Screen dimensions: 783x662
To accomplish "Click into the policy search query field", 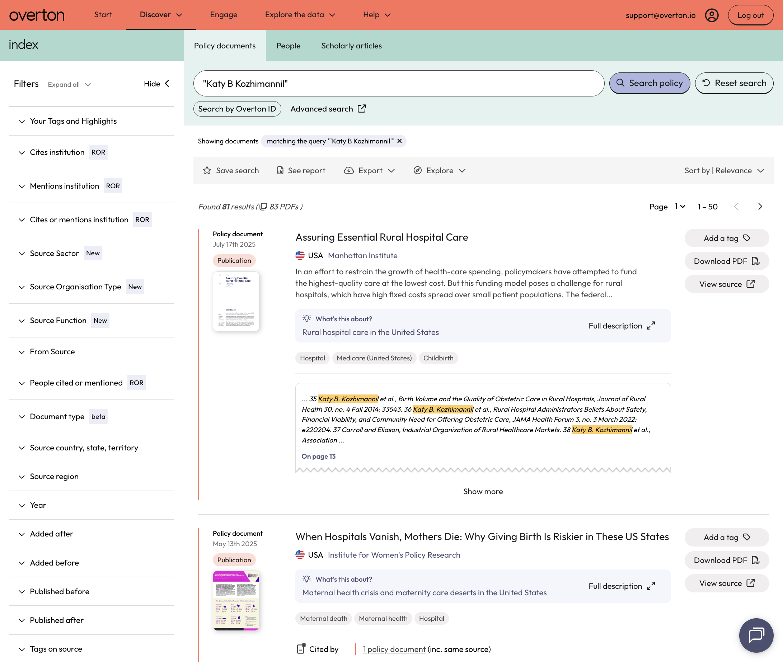I will pos(398,83).
